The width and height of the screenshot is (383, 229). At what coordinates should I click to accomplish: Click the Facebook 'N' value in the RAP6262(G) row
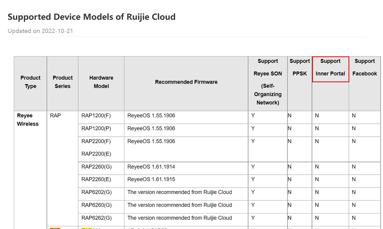pos(354,218)
